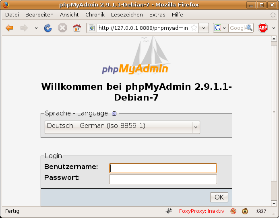279x218 pixels.
Task: Open the Datei menu
Action: [12, 14]
